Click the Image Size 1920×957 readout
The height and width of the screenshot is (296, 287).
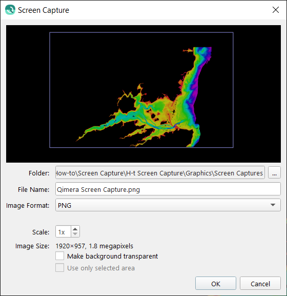click(94, 246)
